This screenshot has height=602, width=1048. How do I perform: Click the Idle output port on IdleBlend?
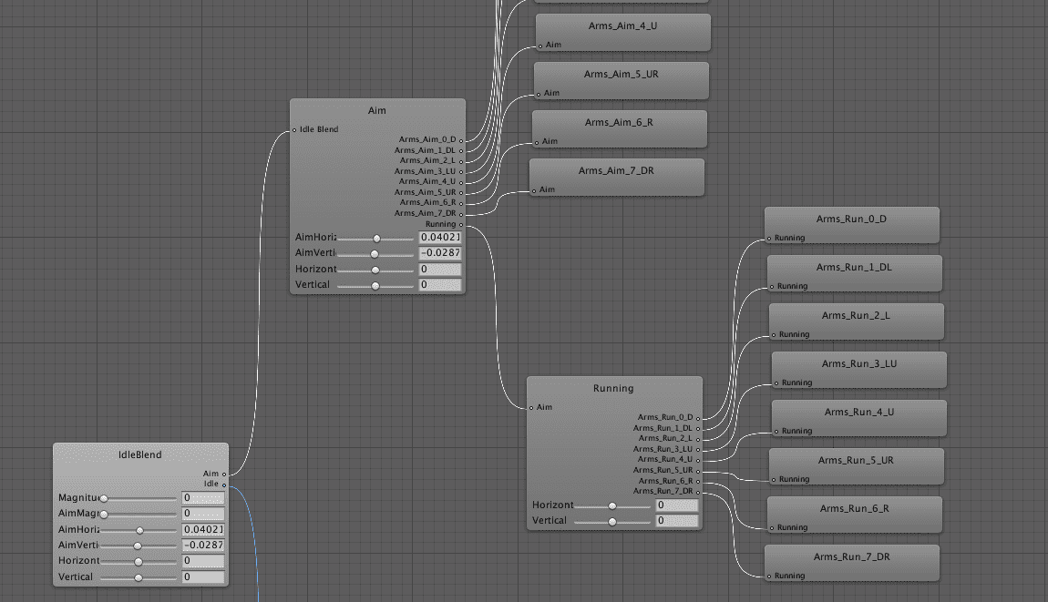click(223, 484)
